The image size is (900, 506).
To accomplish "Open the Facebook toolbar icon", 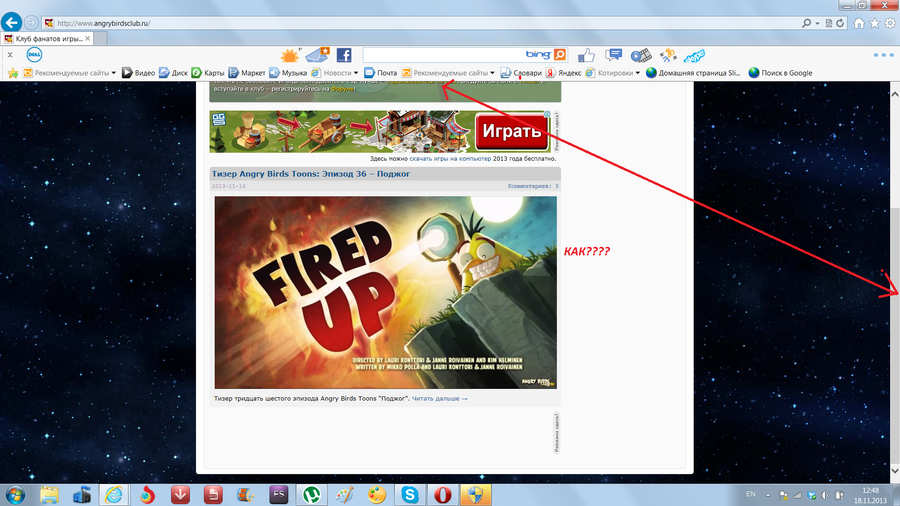I will click(344, 55).
